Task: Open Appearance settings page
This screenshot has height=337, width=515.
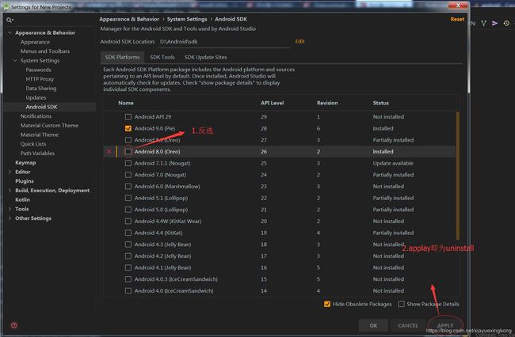Action: coord(35,42)
